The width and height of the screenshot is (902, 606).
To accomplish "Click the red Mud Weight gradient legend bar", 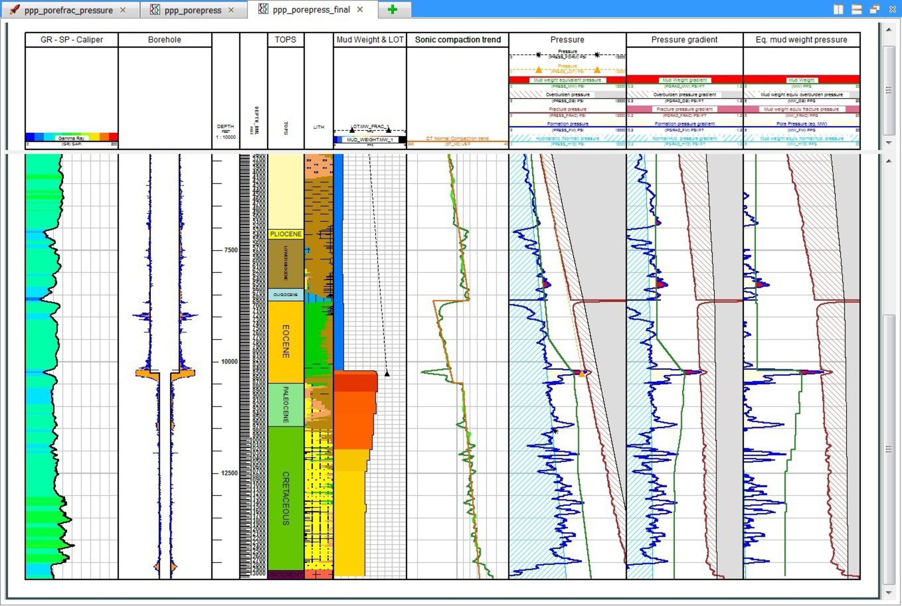I will pyautogui.click(x=684, y=80).
